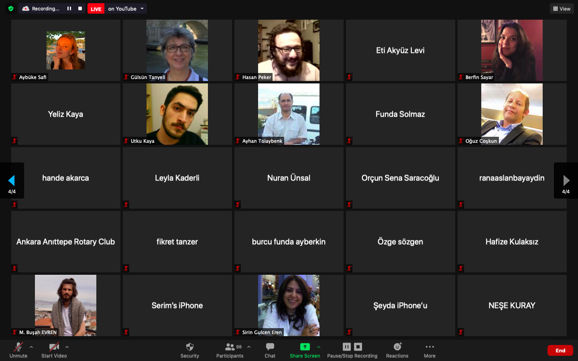Expand participants options arrow
Viewport: 578px width, 361px height.
coord(249,347)
